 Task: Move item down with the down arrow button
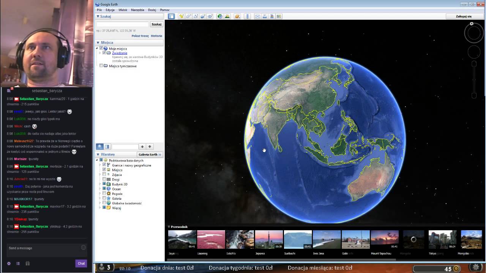150,147
